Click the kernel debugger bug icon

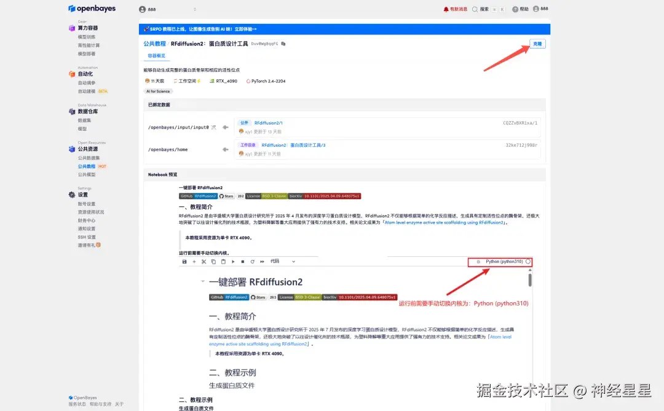pyautogui.click(x=478, y=262)
